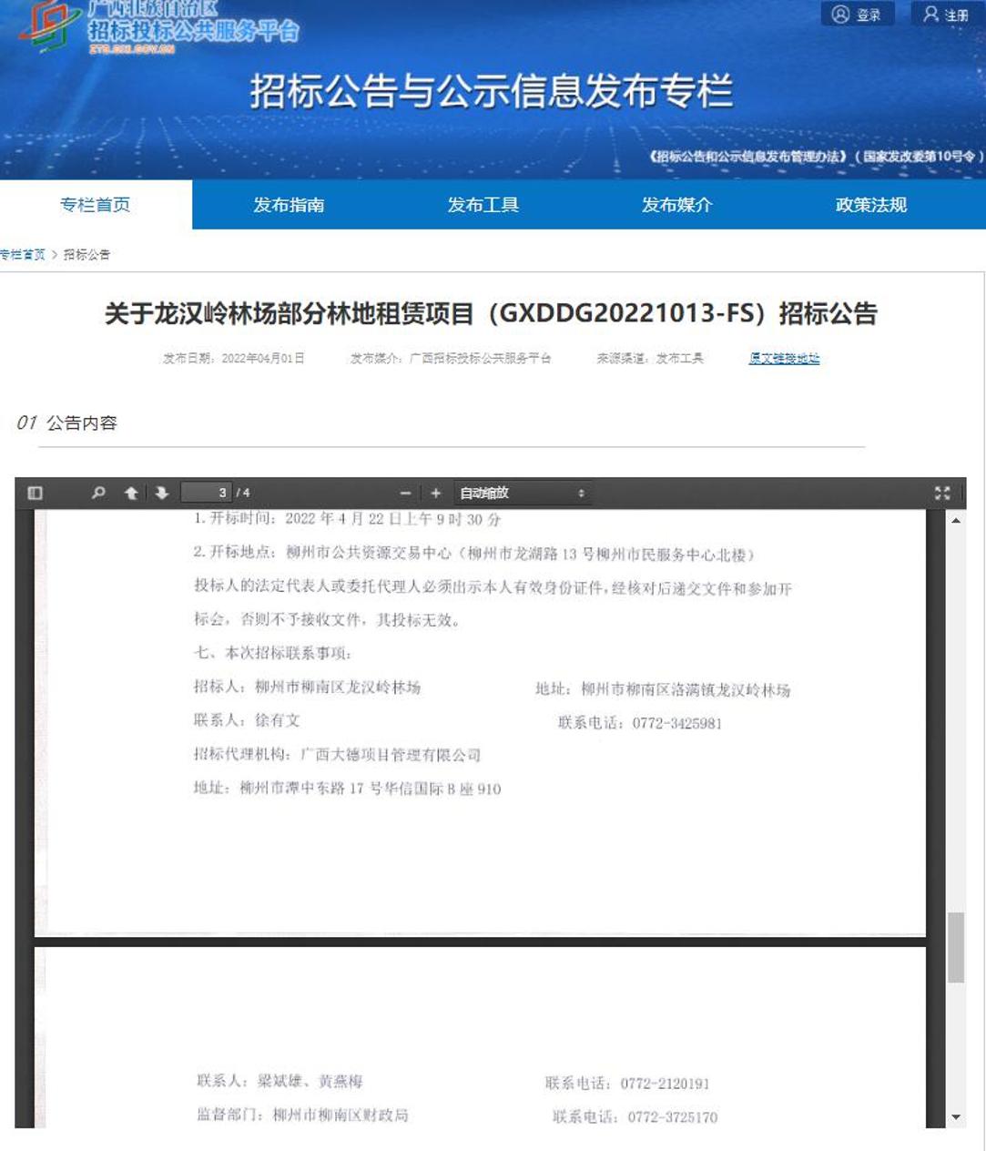Click the 联系人 徐有文 text
This screenshot has width=986, height=1151.
pos(247,720)
